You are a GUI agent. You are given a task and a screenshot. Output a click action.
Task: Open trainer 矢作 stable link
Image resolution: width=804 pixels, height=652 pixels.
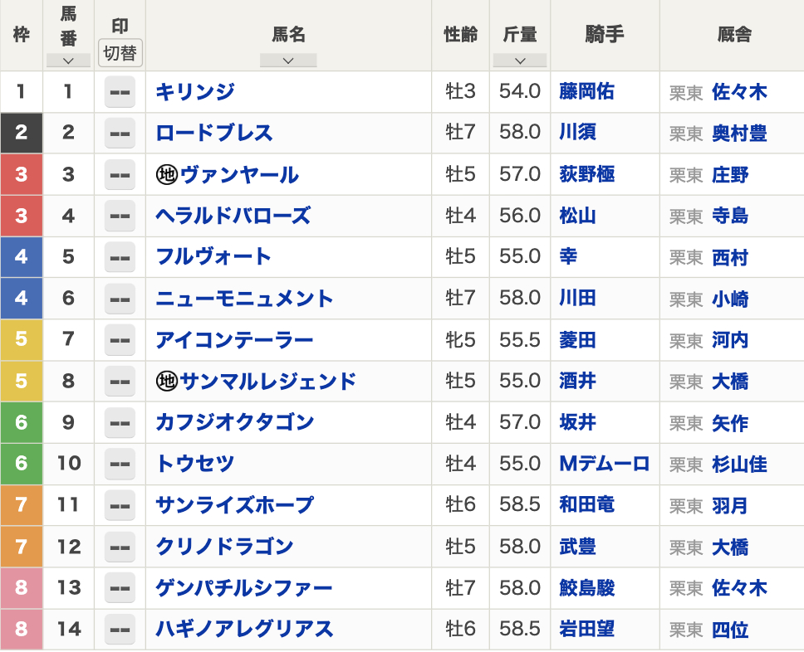click(x=730, y=424)
